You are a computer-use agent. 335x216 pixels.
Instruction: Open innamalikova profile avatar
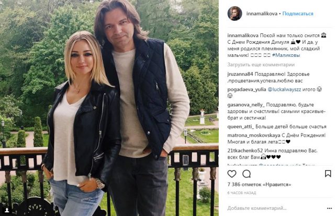point(234,14)
